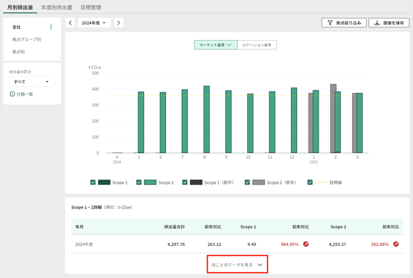Click the previous fiscal year arrow
413x278 pixels.
pos(70,23)
